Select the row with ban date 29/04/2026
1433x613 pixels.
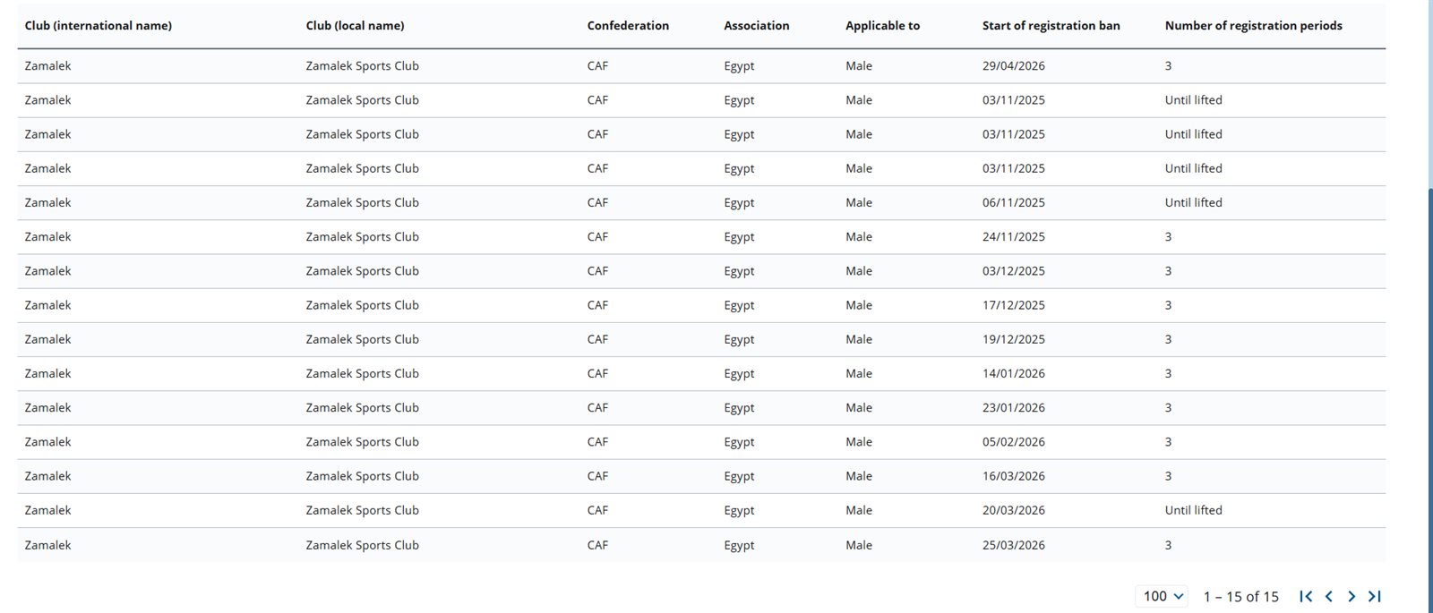[1013, 66]
